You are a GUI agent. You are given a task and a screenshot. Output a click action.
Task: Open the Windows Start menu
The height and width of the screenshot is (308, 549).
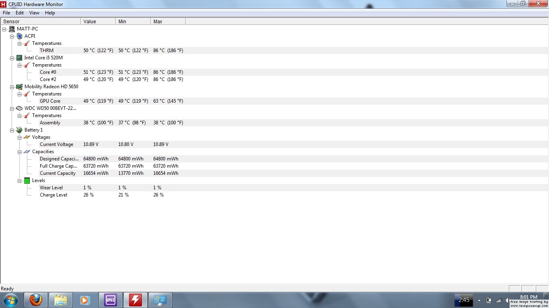(10, 300)
